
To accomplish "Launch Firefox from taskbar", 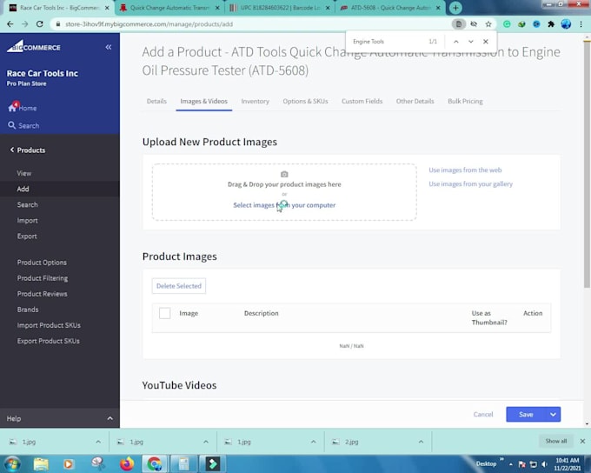I will coord(127,463).
